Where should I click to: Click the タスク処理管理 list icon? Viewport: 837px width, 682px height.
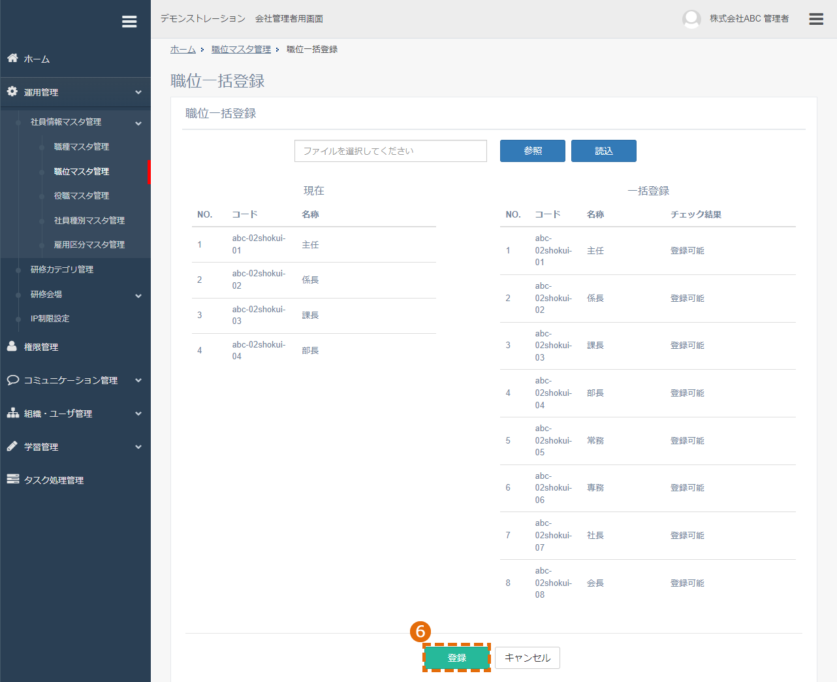[x=12, y=479]
